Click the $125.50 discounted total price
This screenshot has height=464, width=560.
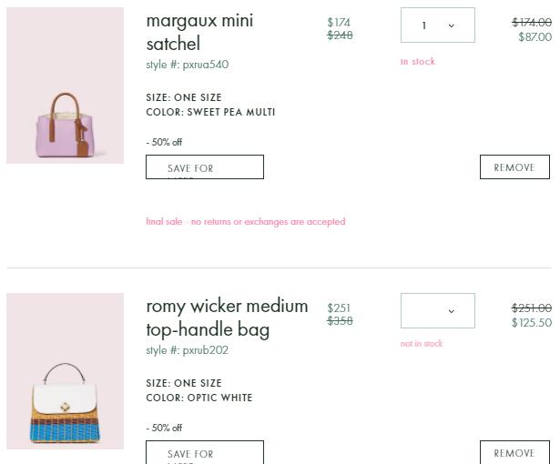click(x=531, y=323)
